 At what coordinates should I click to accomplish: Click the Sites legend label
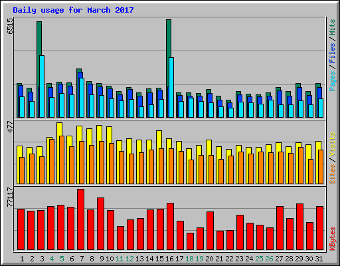pyautogui.click(x=333, y=174)
